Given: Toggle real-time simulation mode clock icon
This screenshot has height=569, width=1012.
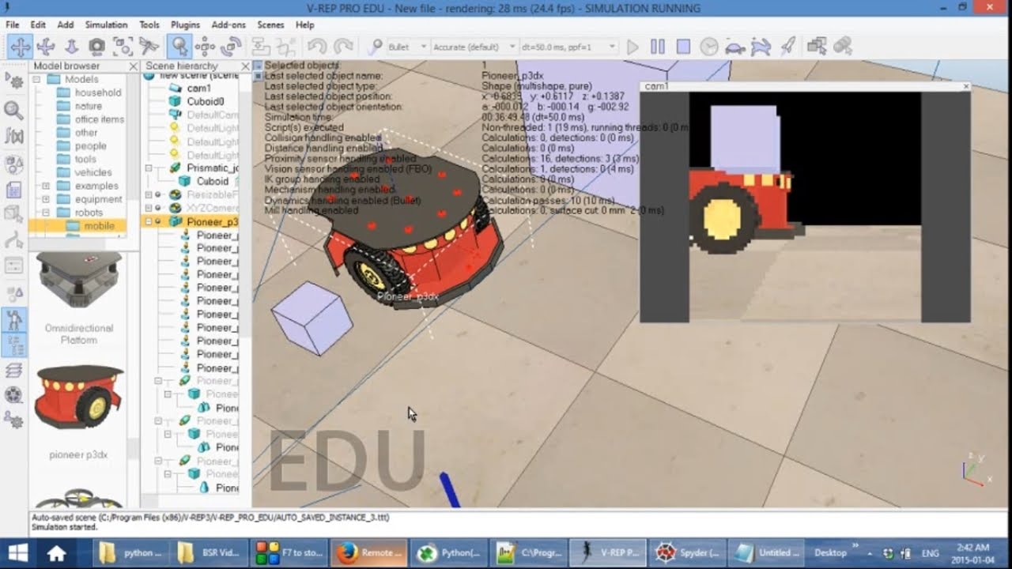Looking at the screenshot, I should (708, 47).
